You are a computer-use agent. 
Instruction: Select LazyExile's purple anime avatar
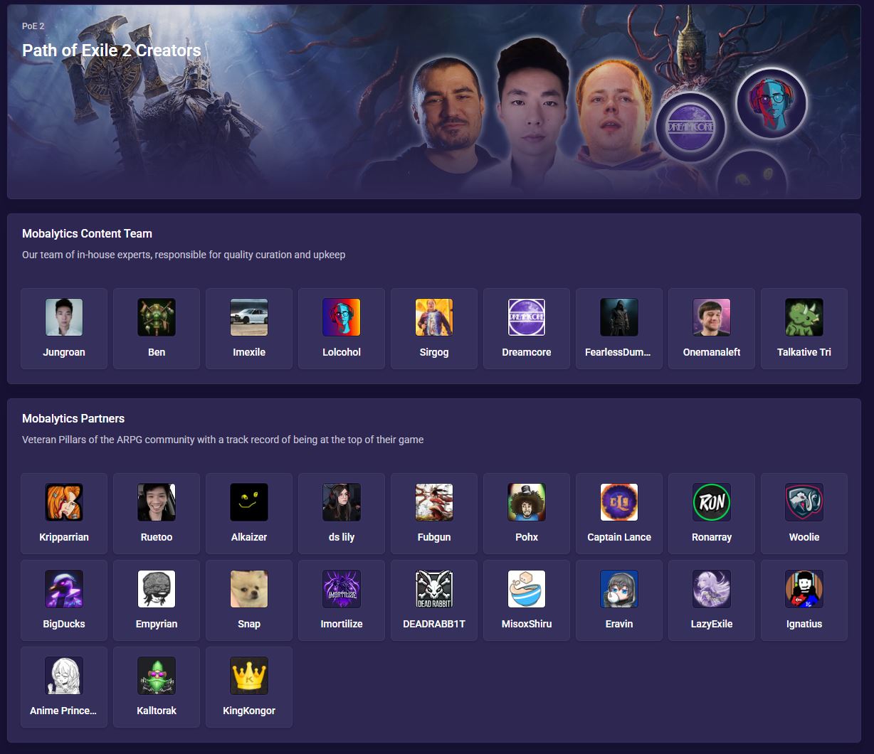[712, 589]
